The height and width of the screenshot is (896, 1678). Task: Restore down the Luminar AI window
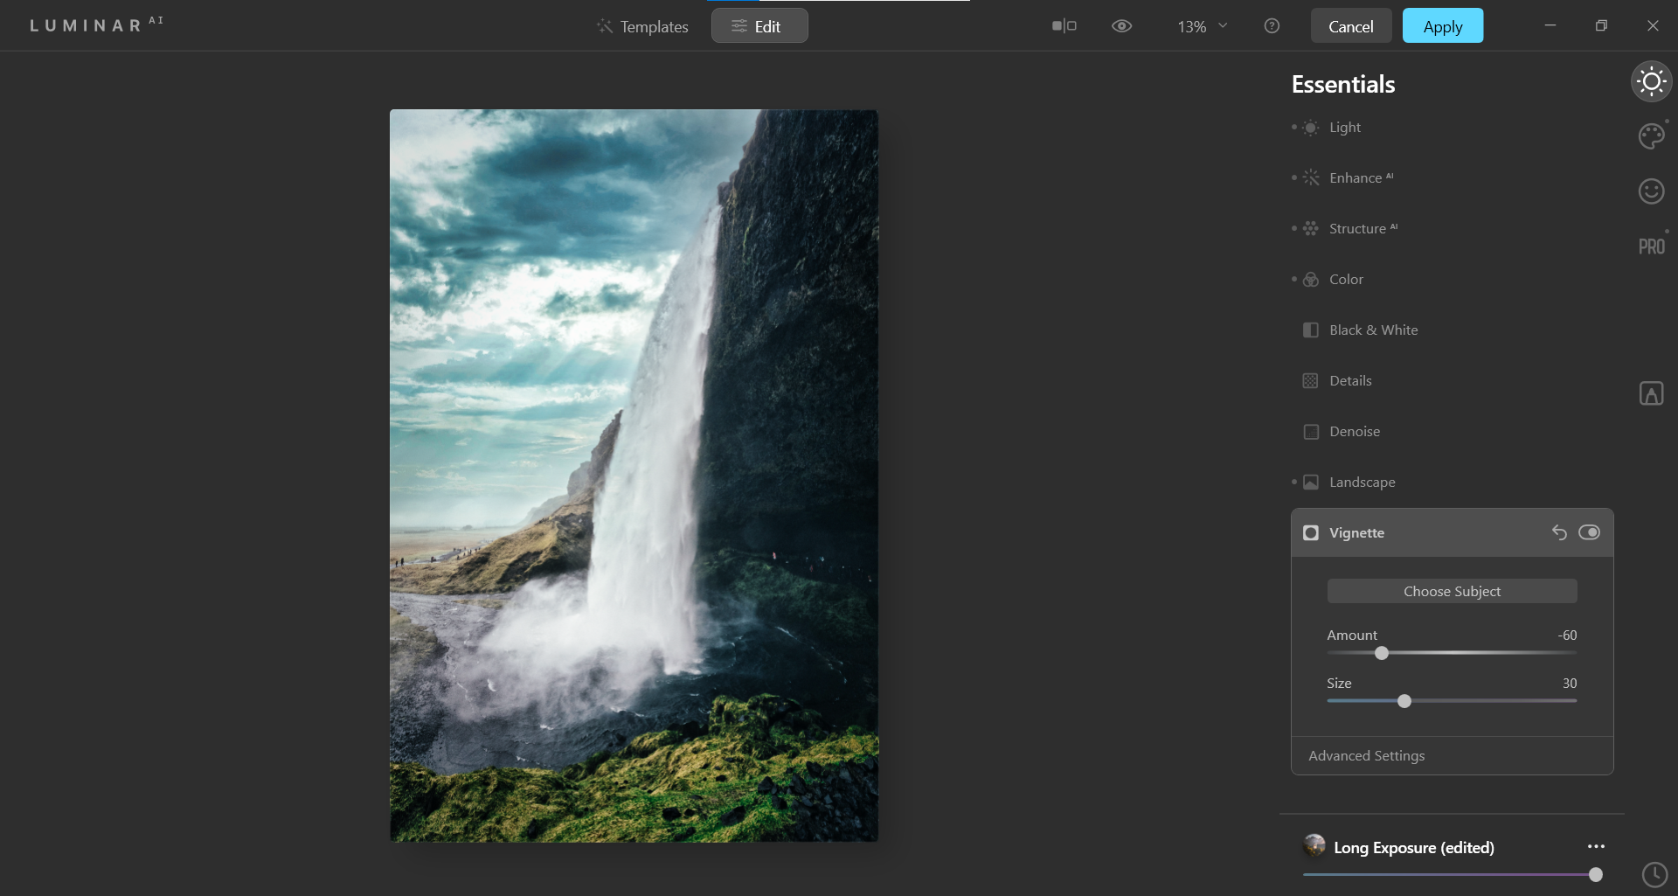[1601, 26]
